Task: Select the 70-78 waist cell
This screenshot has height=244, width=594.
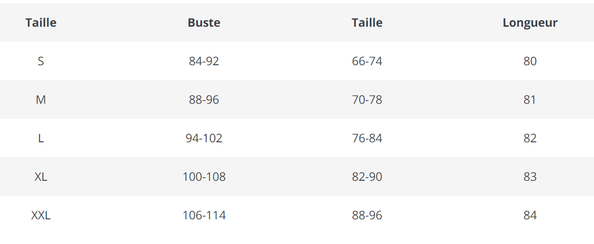Action: click(367, 100)
